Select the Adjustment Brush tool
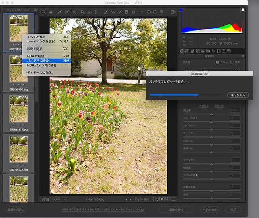This screenshot has width=259, height=218. point(120,12)
